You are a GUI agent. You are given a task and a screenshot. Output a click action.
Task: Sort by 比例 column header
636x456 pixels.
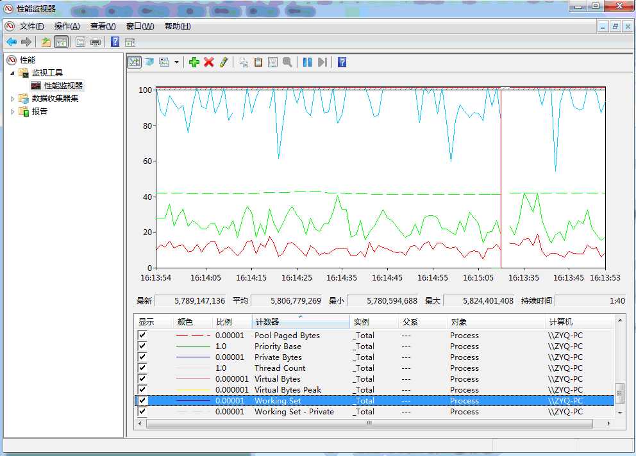(x=232, y=322)
